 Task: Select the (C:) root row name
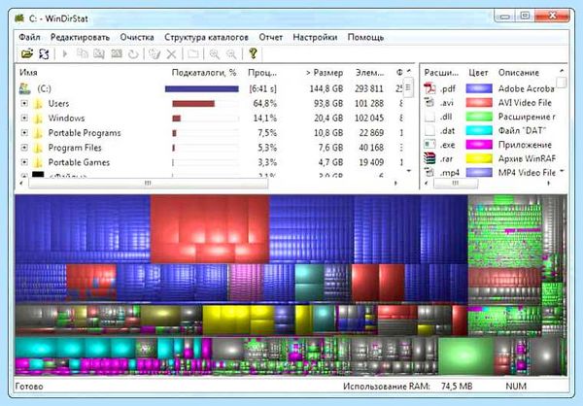pos(44,88)
